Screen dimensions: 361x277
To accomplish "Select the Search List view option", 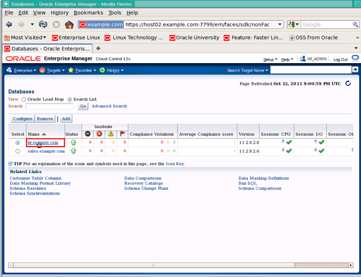I will coord(70,100).
